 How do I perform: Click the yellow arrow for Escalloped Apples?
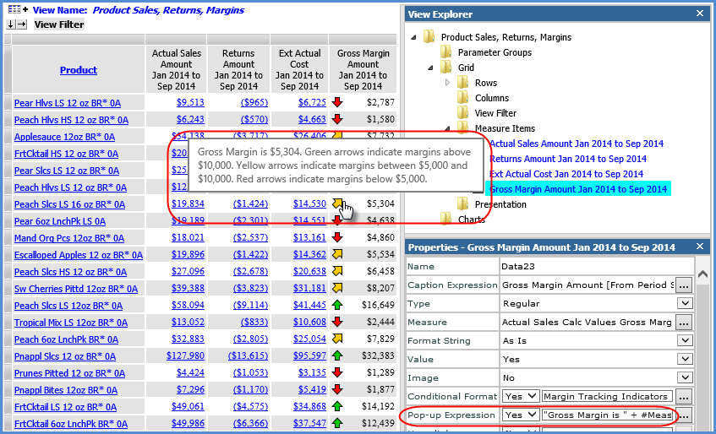[x=337, y=254]
